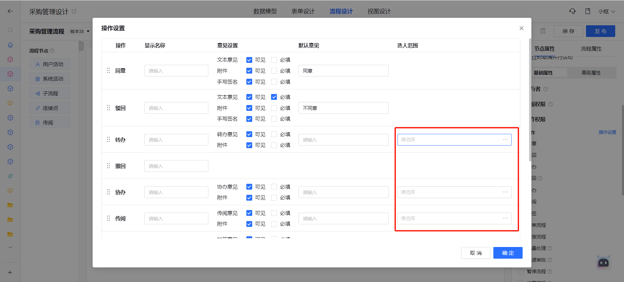The width and height of the screenshot is (624, 282).
Task: Click the dialog vertical scrollbar
Action: (x=530, y=100)
